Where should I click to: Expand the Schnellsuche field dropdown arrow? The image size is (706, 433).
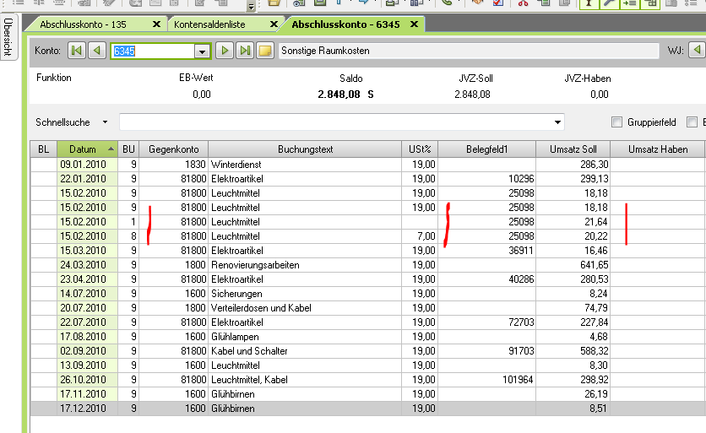click(557, 122)
